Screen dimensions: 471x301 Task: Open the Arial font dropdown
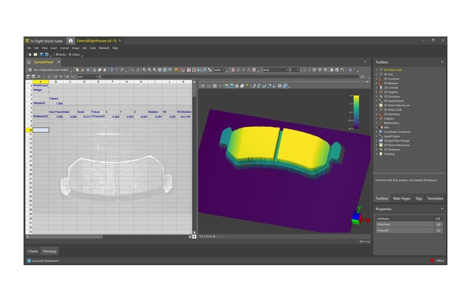(x=275, y=70)
